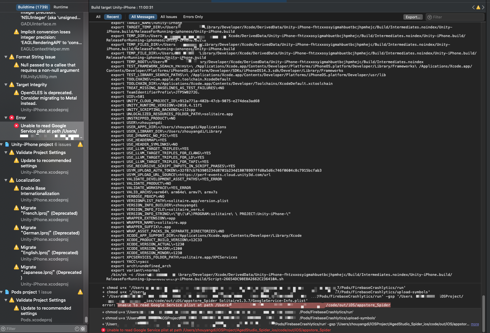Click the warning icon next to OpenGLES is deprecated

[x=16, y=93]
